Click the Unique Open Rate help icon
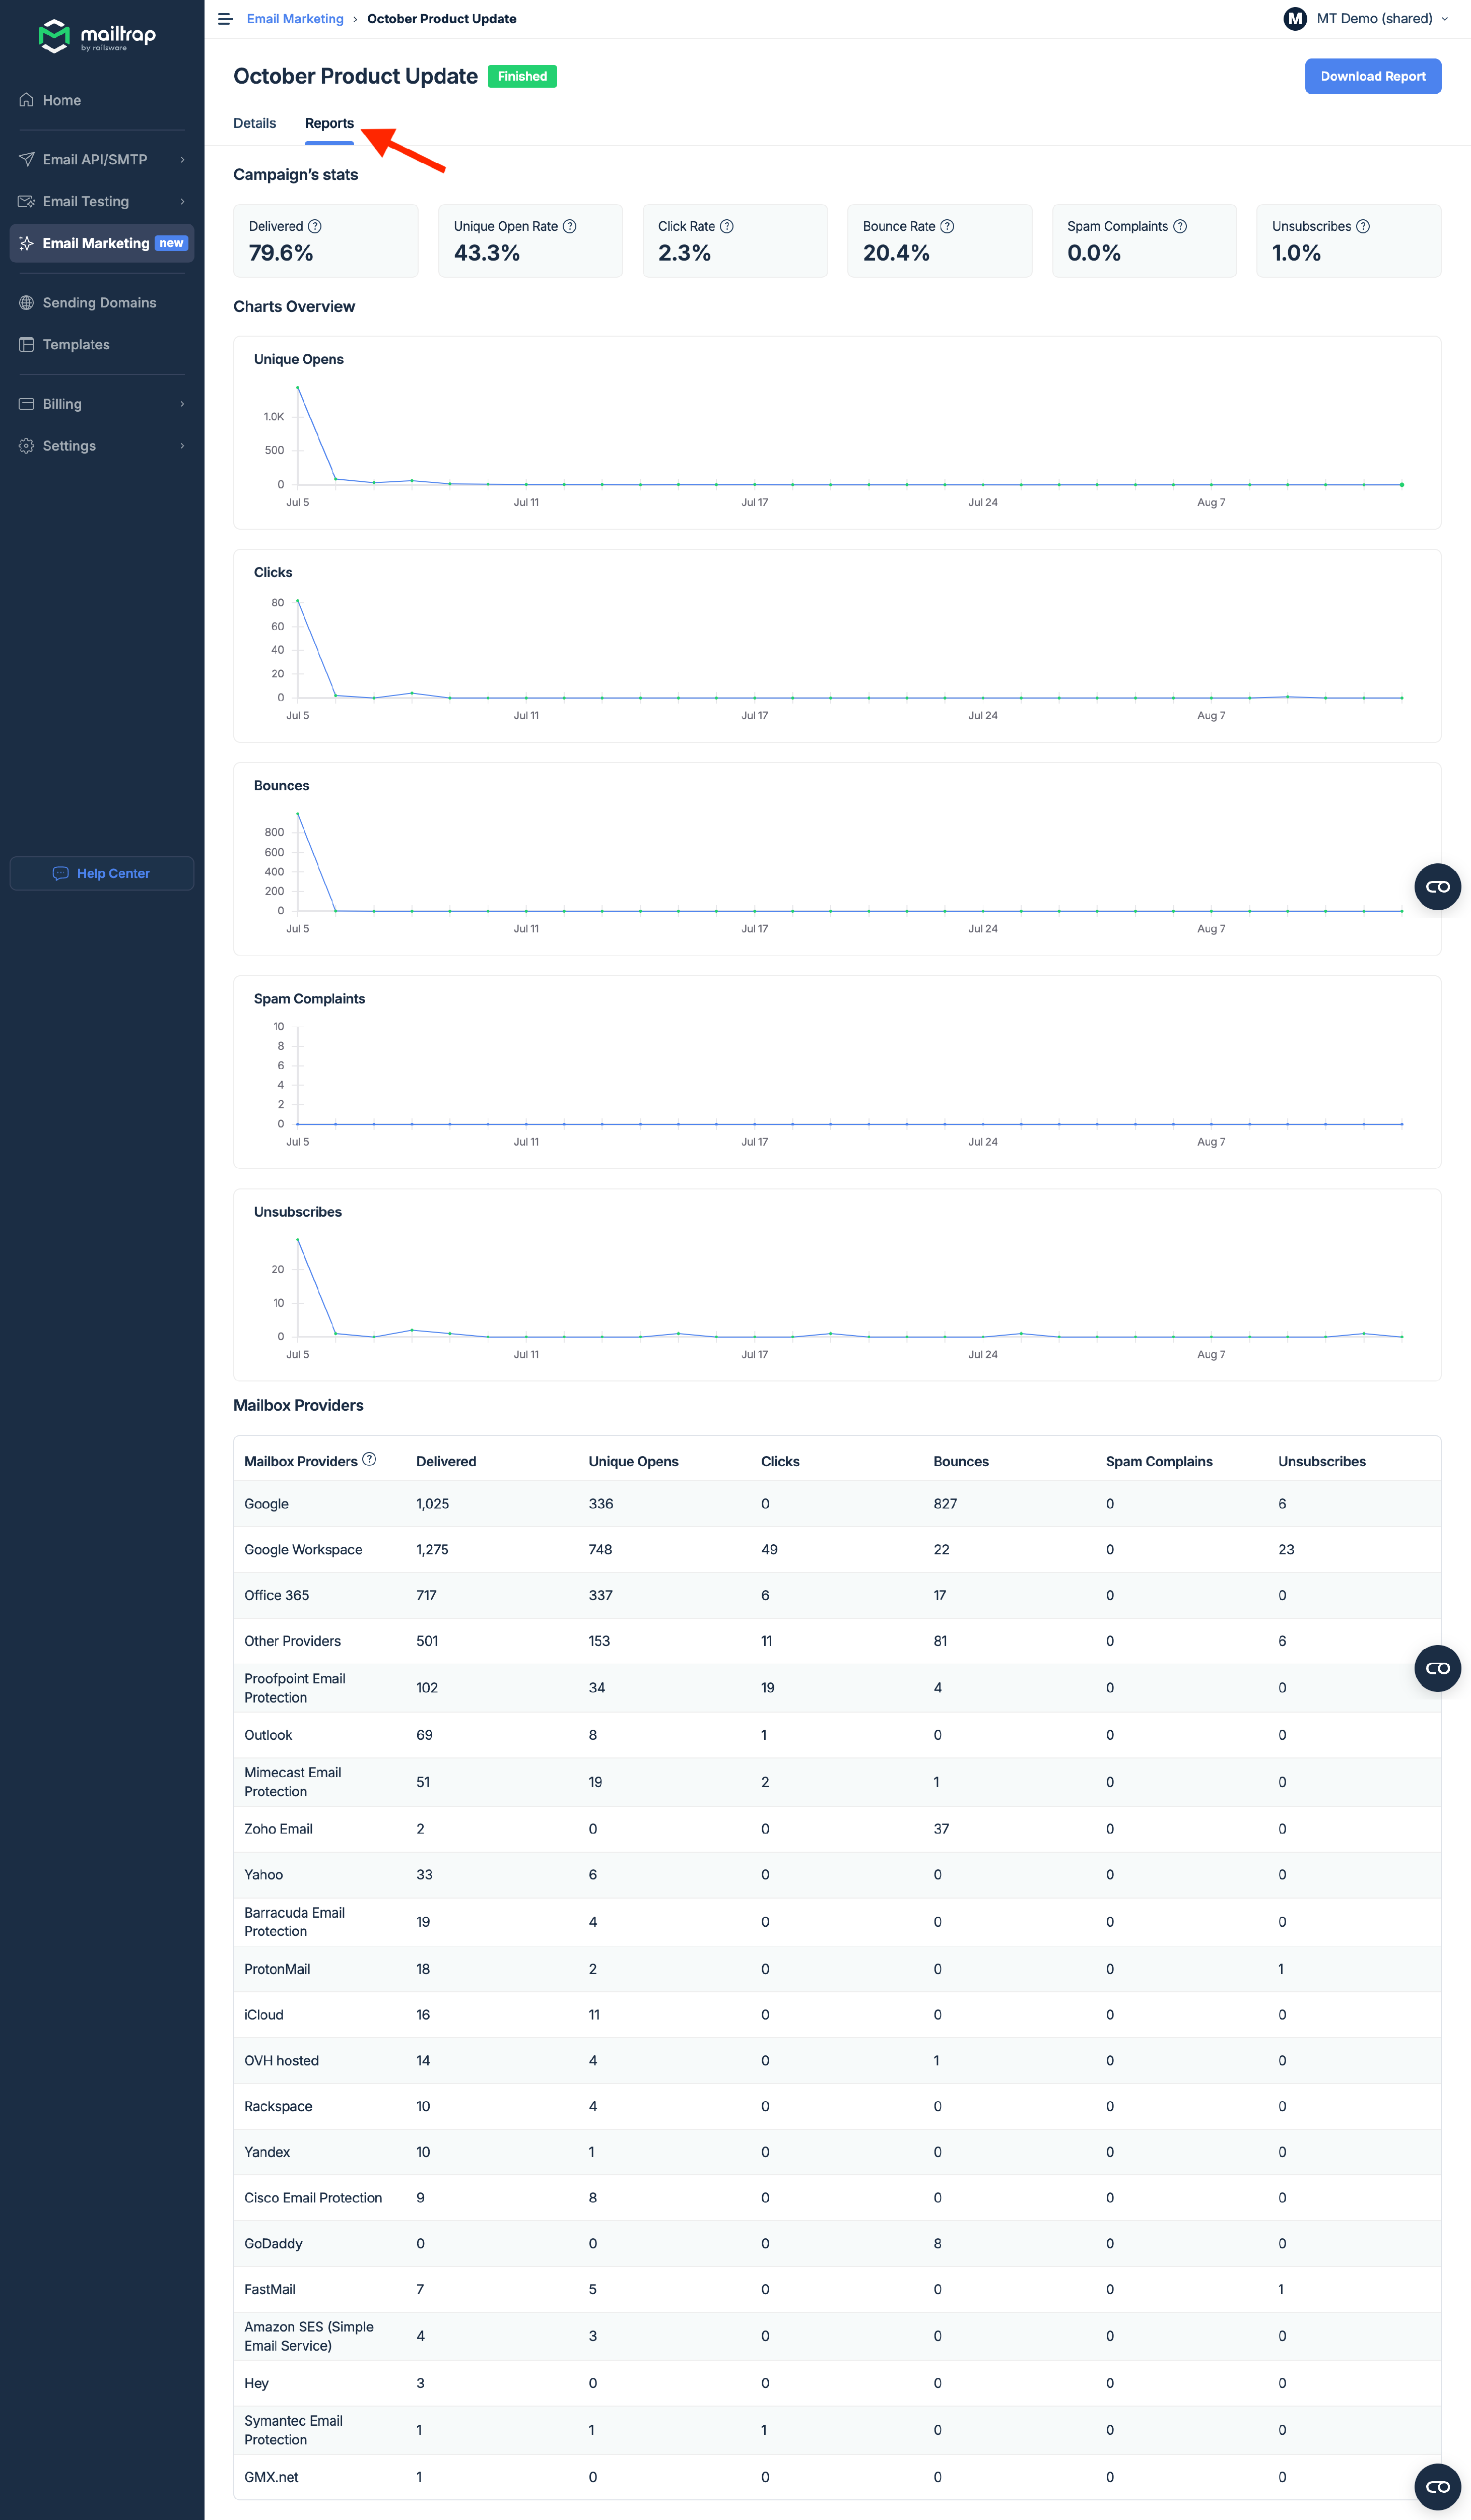This screenshot has width=1471, height=2520. tap(571, 226)
